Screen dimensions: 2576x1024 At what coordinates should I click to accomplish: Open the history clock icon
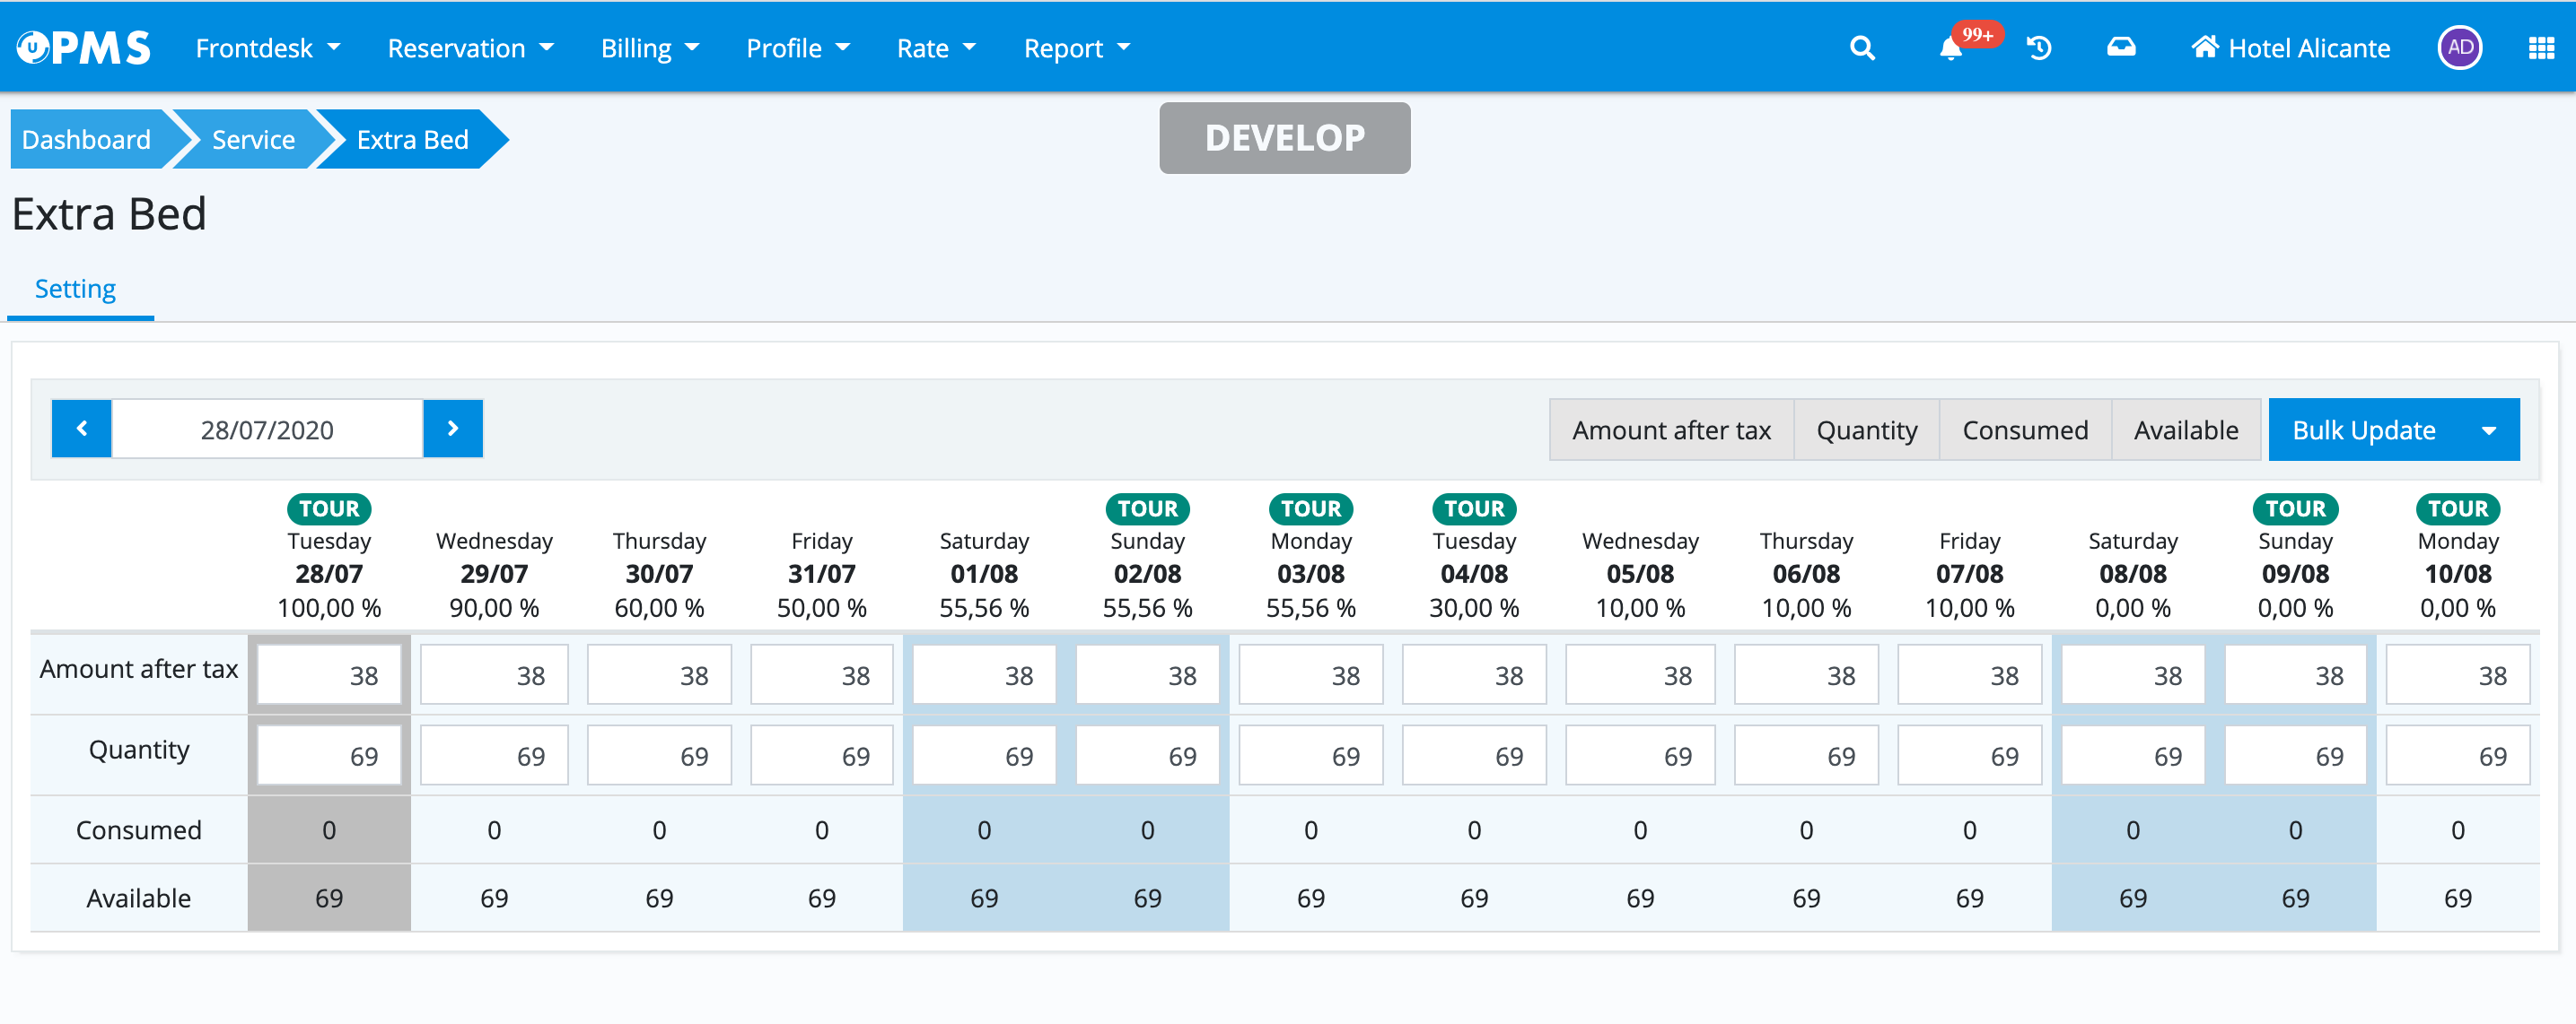coord(2039,48)
